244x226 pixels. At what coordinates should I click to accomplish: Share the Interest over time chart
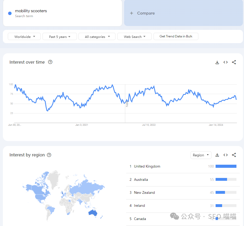[234, 62]
